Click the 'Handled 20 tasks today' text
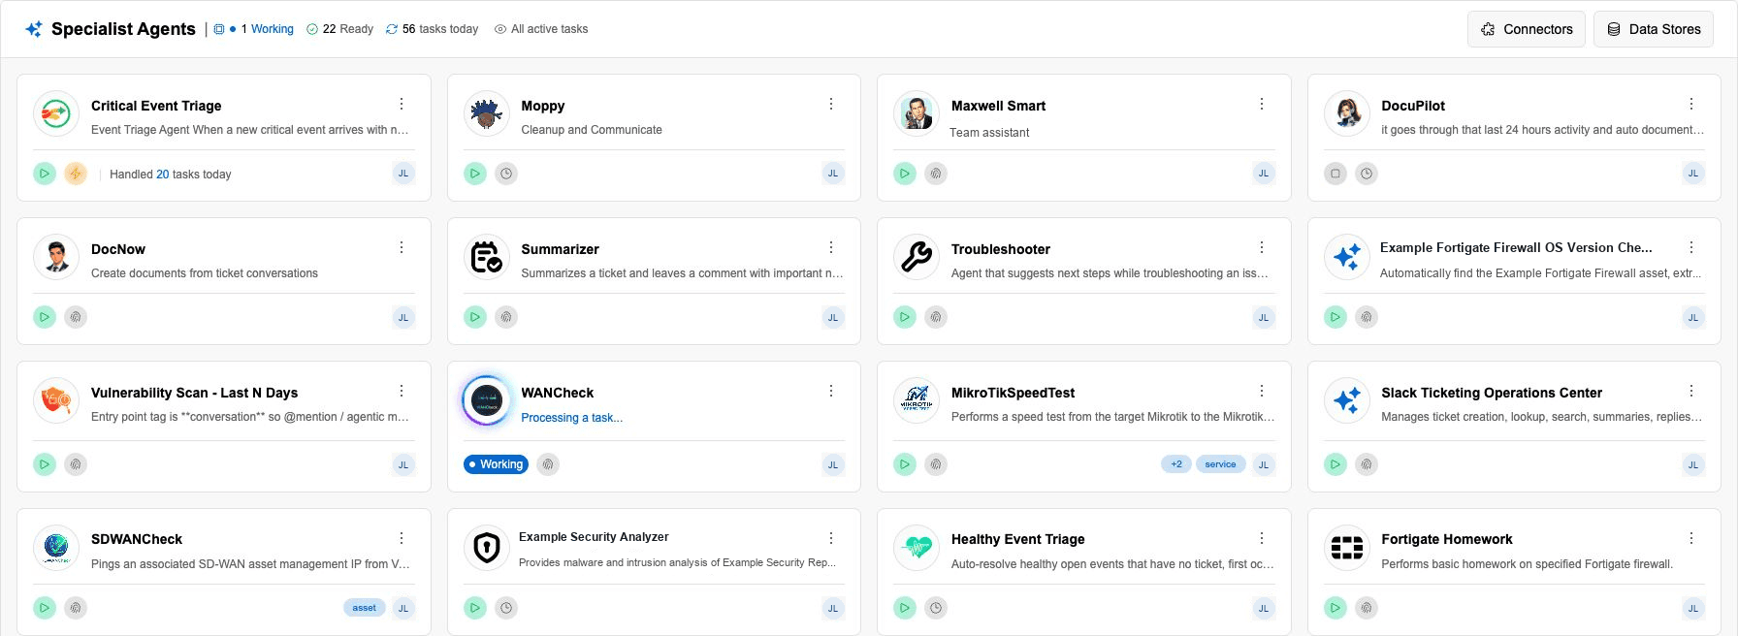 click(171, 175)
